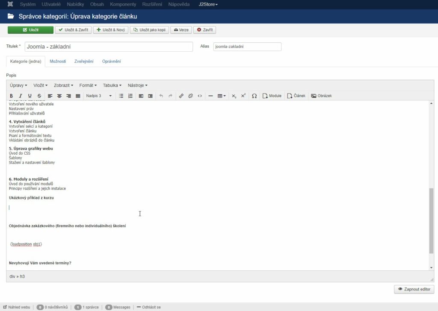This screenshot has width=438, height=311.
Task: Insert or edit link
Action: pos(181,96)
